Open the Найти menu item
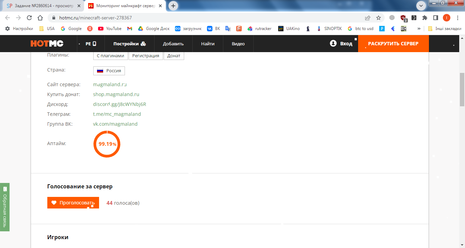The width and height of the screenshot is (465, 248). pyautogui.click(x=208, y=44)
